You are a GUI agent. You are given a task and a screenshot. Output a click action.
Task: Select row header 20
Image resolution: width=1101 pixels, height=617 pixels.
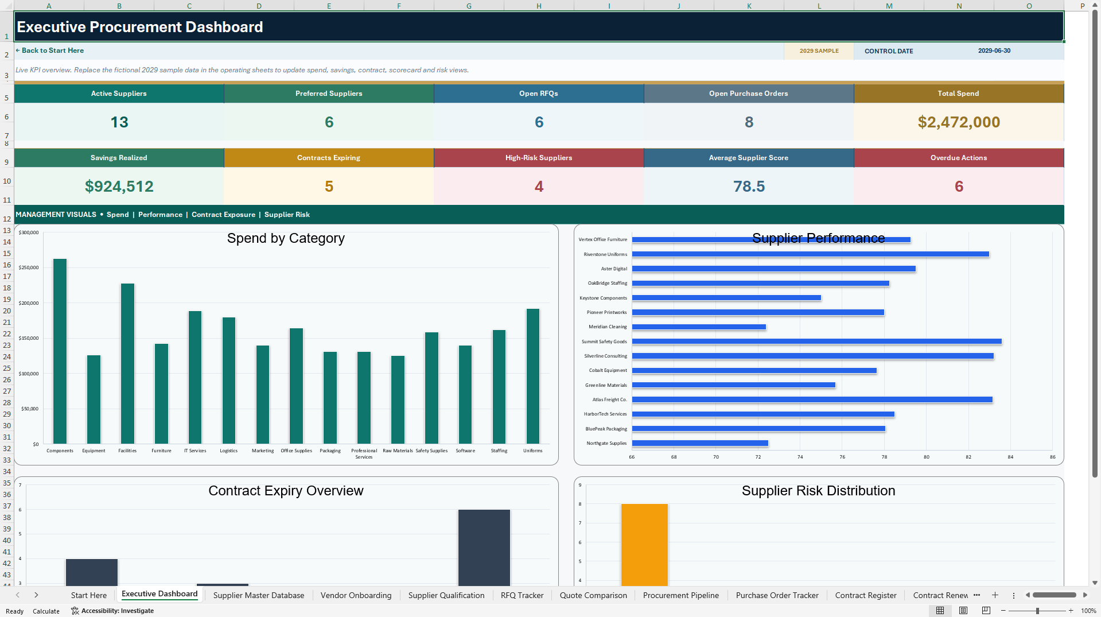[x=7, y=311]
